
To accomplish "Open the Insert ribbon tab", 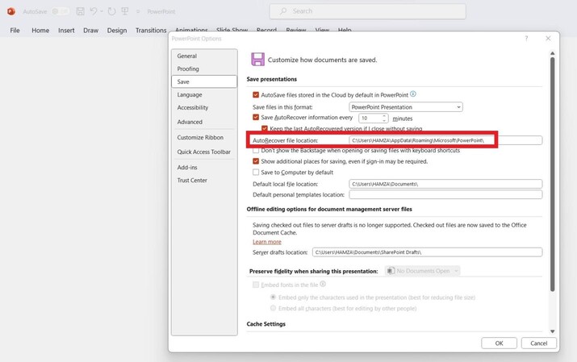I will (66, 31).
